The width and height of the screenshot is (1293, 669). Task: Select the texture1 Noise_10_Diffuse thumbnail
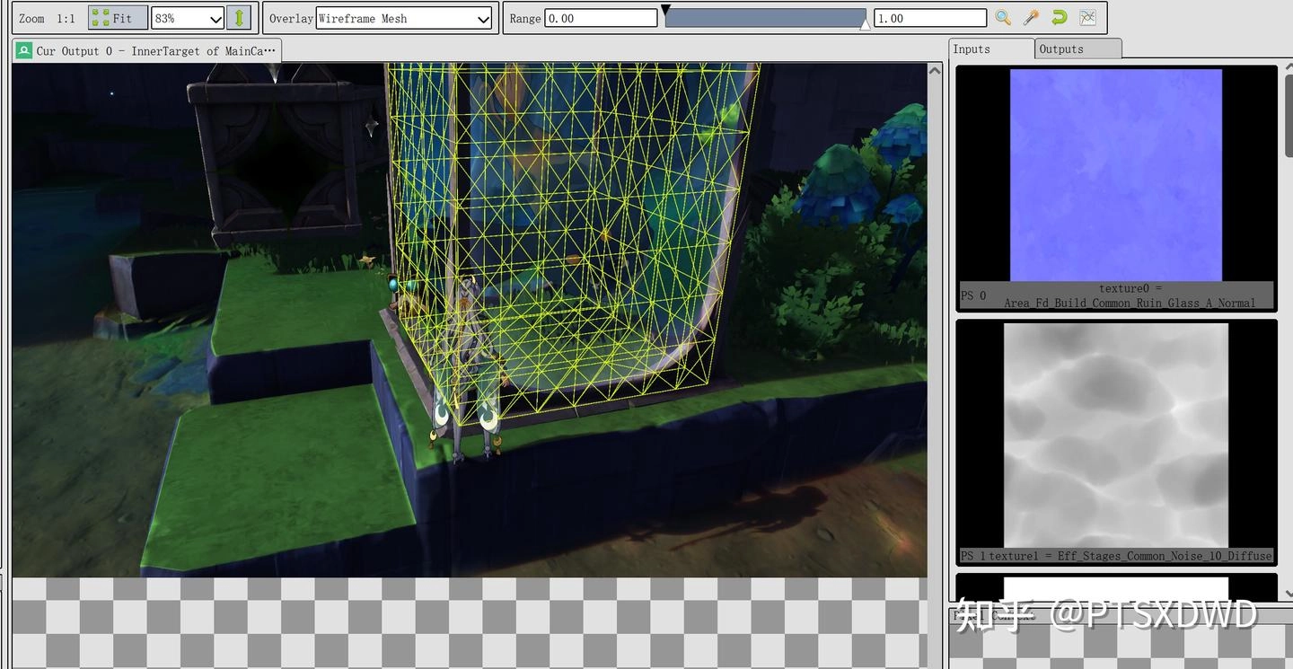tap(1116, 443)
